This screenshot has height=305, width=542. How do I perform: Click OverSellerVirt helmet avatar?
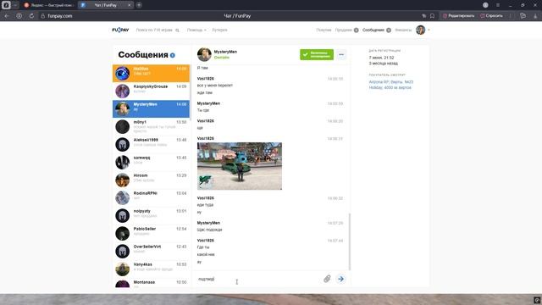[122, 252]
